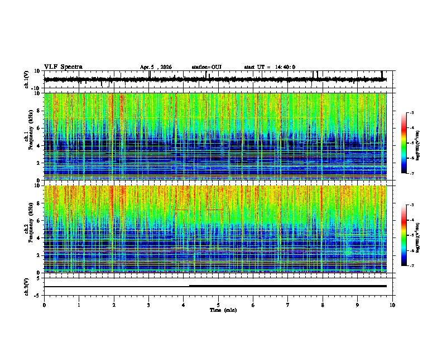Click the 'Time (min)' axis label
This screenshot has width=442, height=342.
click(x=223, y=310)
